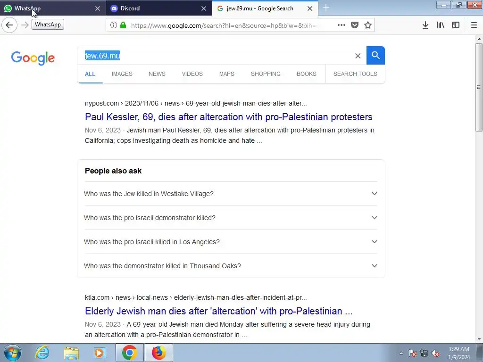Bookmark this page with star icon
Viewport: 483px width, 362px height.
pos(368,25)
